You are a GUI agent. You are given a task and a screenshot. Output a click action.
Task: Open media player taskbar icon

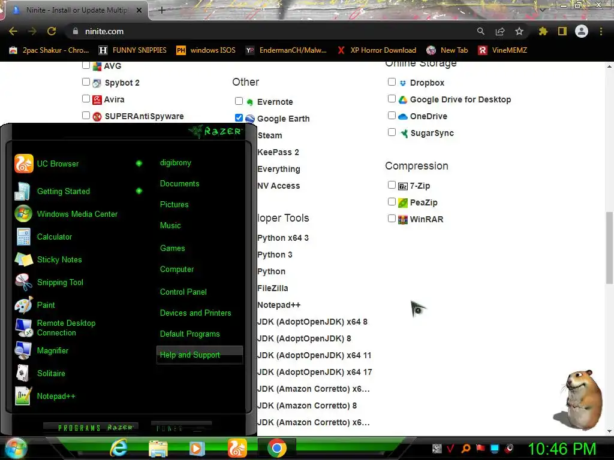pos(197,448)
